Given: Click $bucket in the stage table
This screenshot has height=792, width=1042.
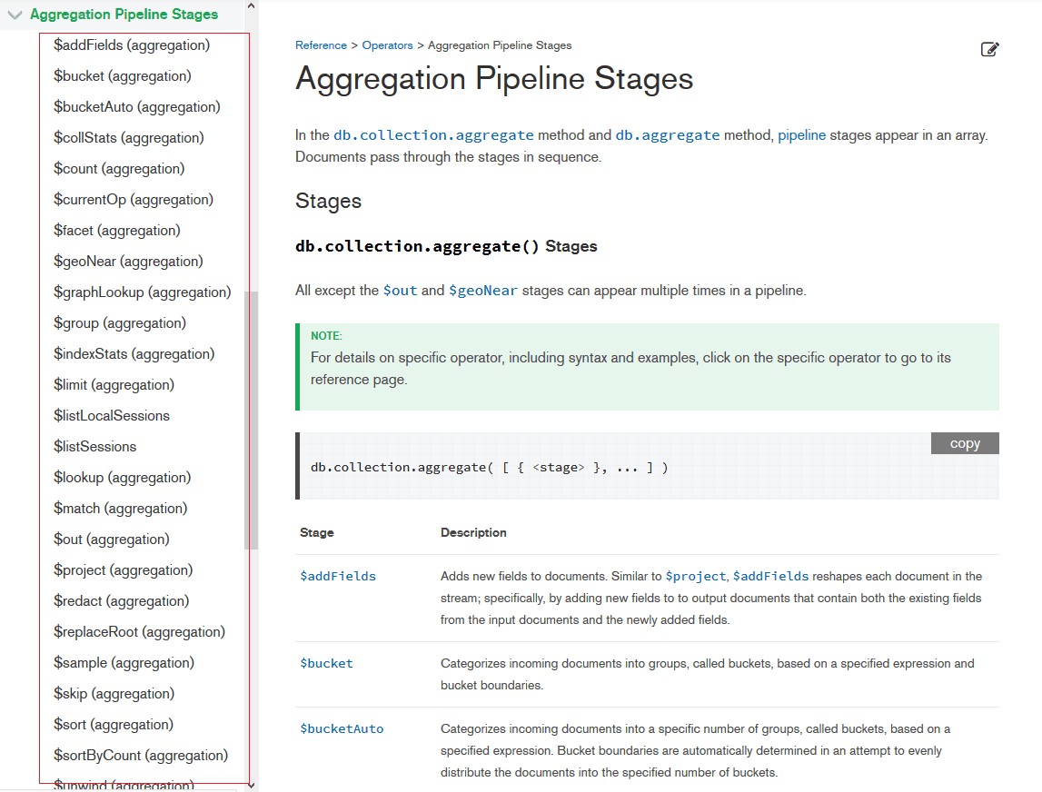Looking at the screenshot, I should click(x=325, y=662).
